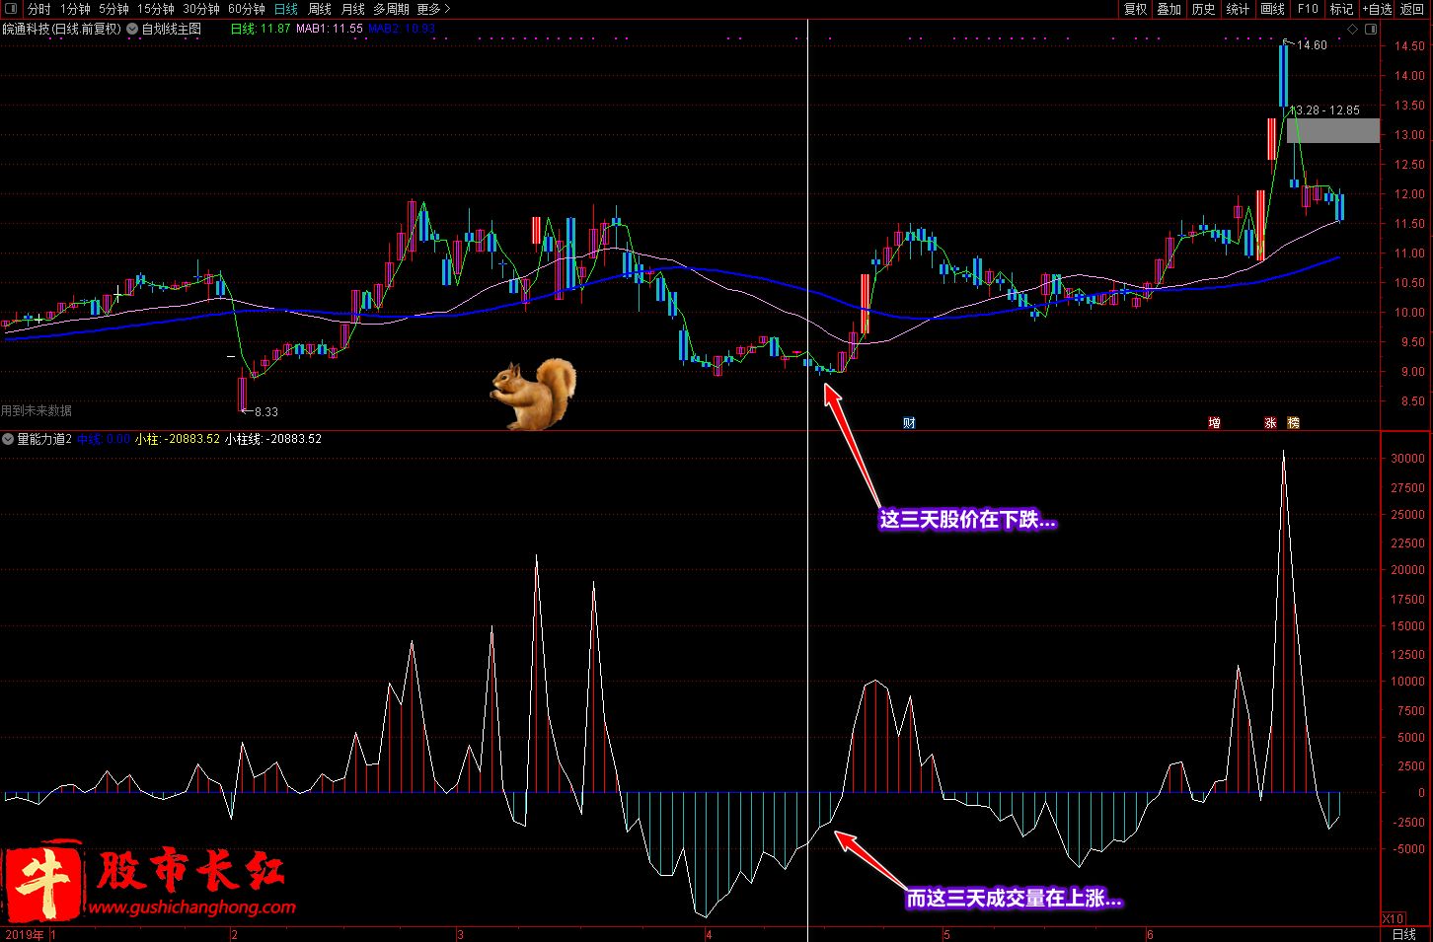Click the squirrel icon on the chart

point(533,394)
